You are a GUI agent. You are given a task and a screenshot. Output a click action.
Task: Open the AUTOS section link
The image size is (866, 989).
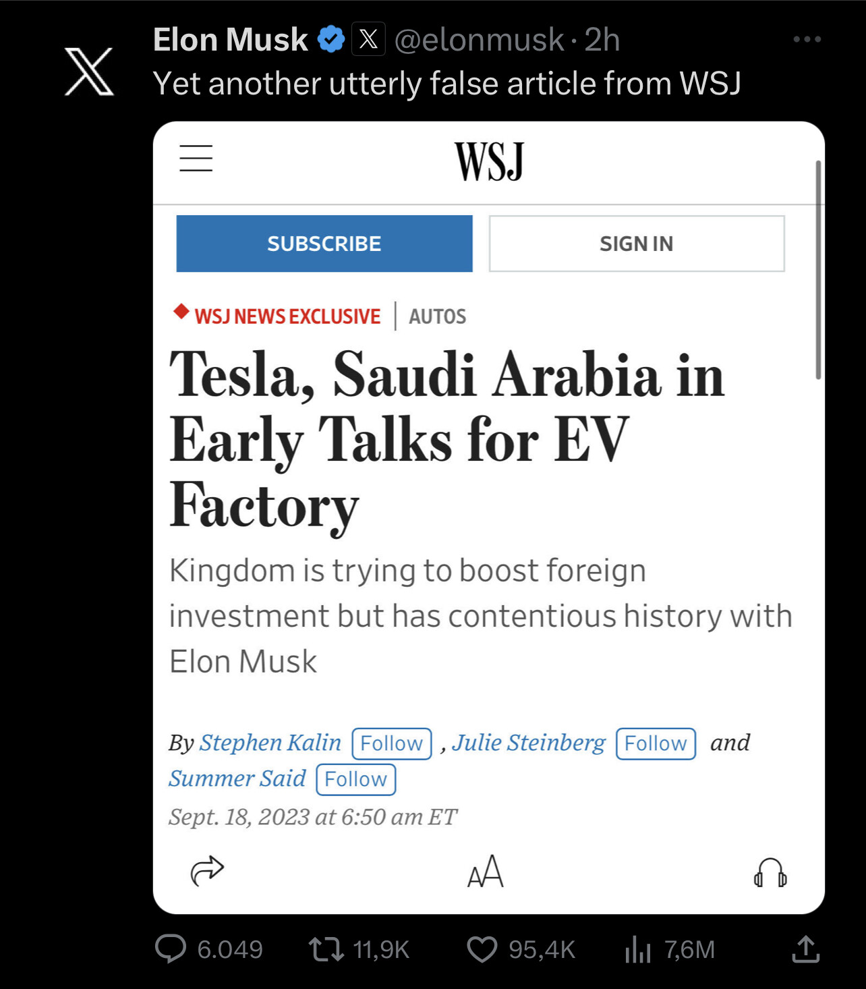coord(438,316)
